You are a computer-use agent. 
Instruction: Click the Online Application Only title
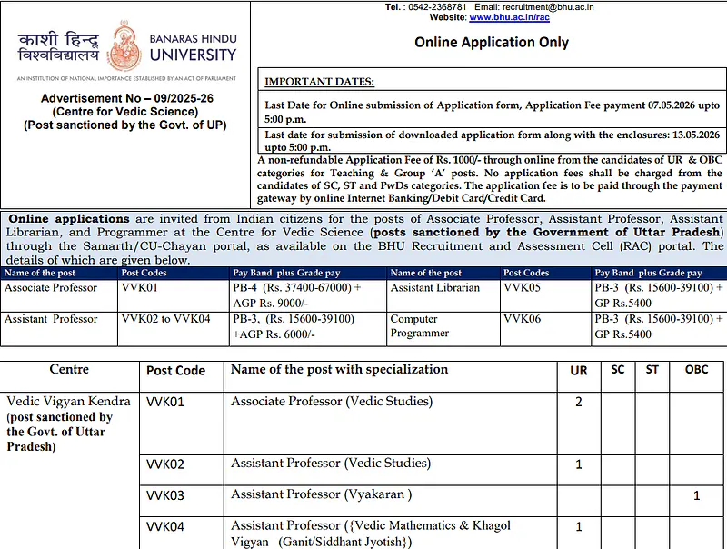pos(491,42)
